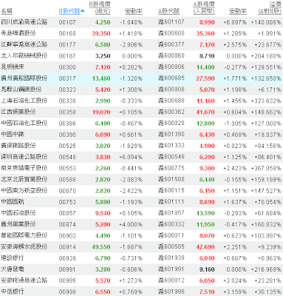Image resolution: width=283 pixels, height=296 pixels.
Task: Click premium value +367.058%
Action: tap(266, 168)
